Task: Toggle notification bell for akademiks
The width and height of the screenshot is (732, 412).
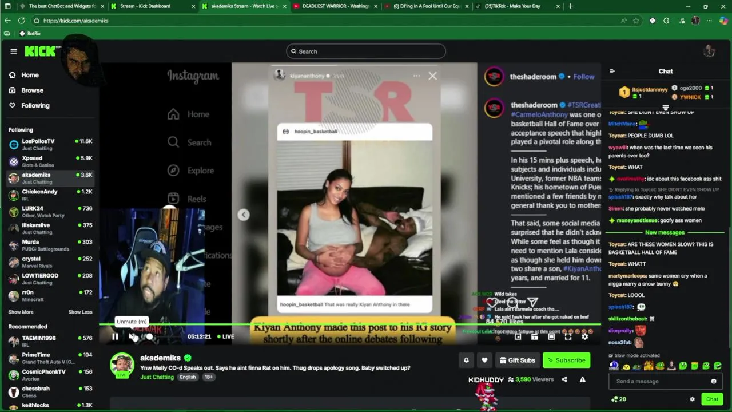Action: click(x=466, y=360)
